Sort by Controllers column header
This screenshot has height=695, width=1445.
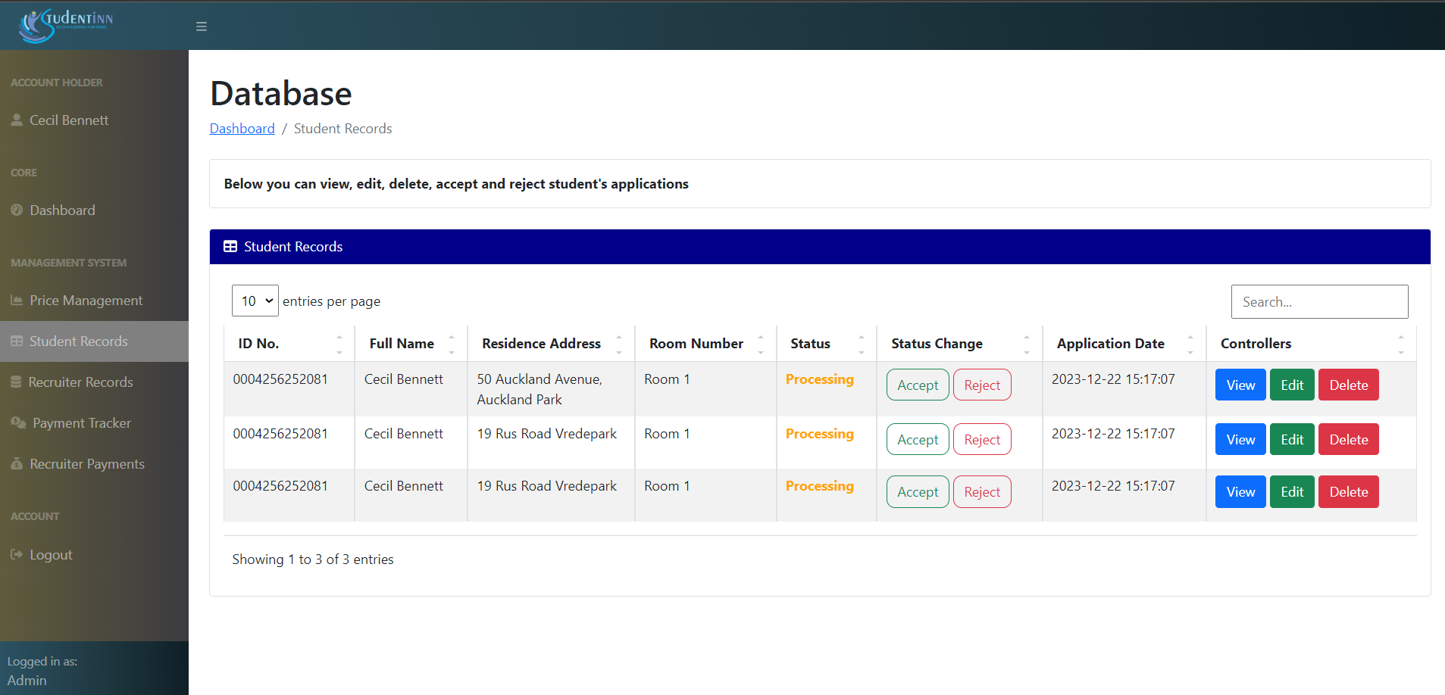click(1311, 344)
